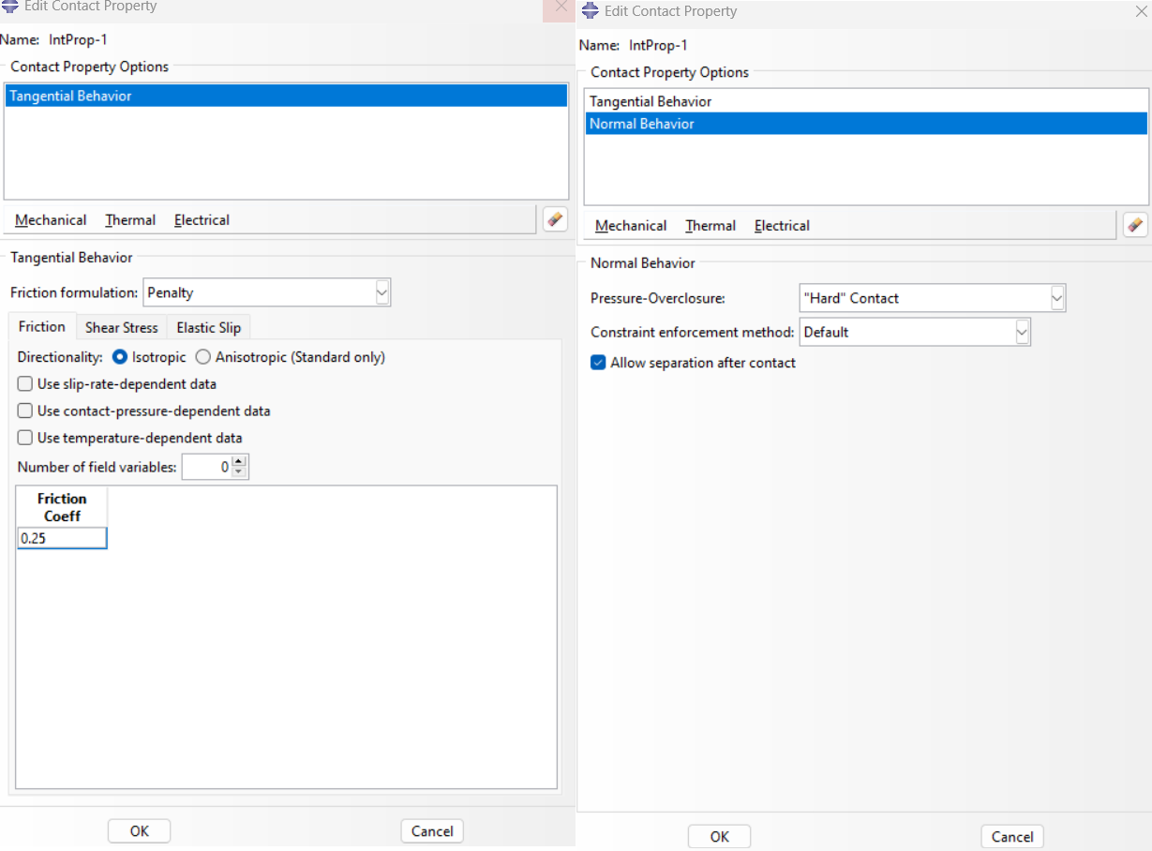
Task: Decrease Number of field variables
Action: (x=239, y=472)
